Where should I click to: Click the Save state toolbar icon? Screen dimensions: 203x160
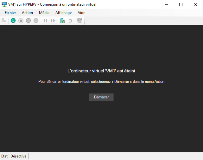tap(36, 21)
